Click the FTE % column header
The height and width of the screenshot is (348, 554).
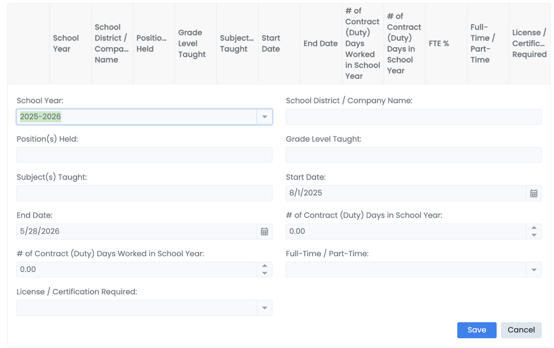(x=439, y=43)
